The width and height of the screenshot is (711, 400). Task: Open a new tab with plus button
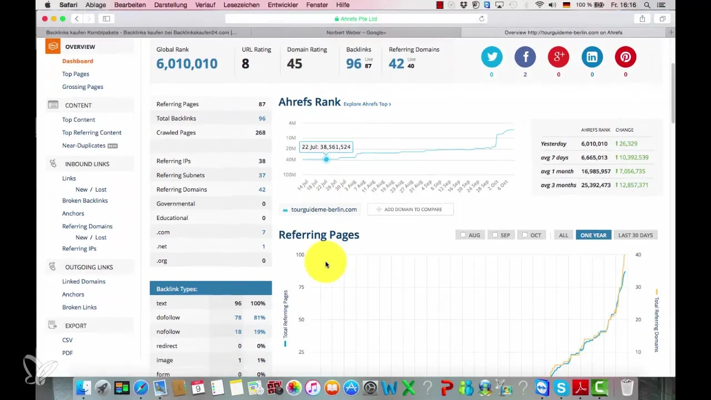coord(671,32)
